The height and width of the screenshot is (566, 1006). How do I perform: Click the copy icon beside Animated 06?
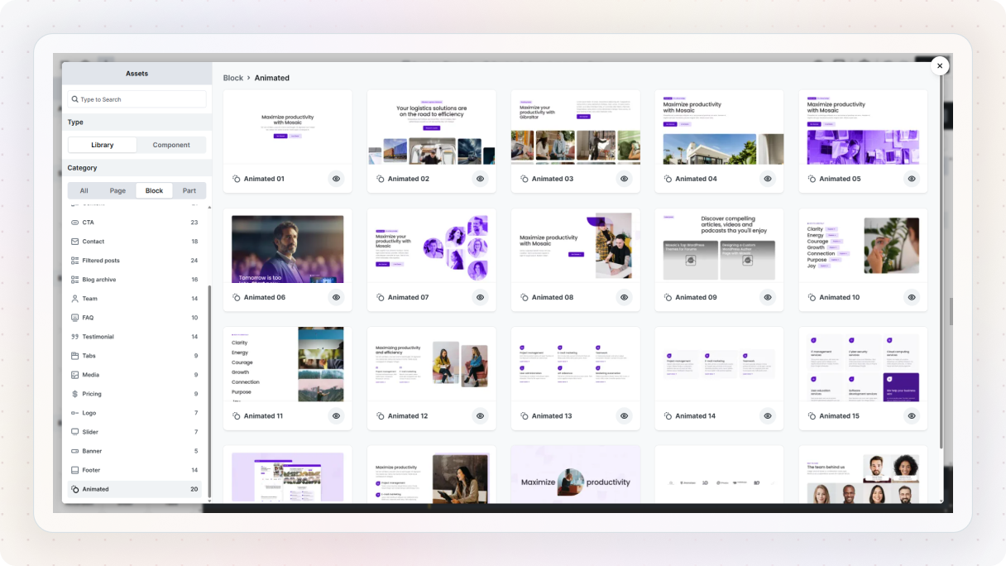point(237,297)
